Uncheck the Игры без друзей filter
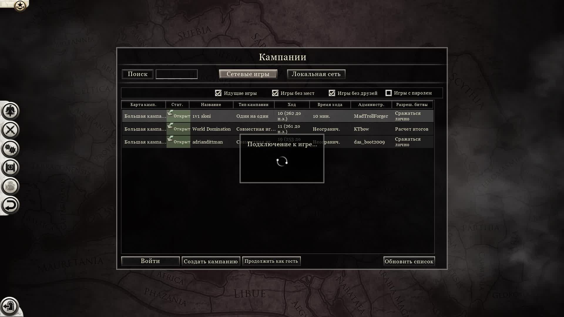Viewport: 564px width, 317px height. 332,93
